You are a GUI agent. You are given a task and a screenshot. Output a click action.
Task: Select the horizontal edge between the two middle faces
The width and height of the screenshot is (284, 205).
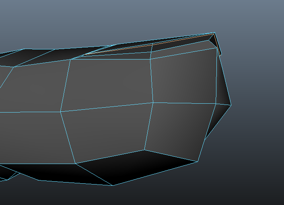point(107,107)
